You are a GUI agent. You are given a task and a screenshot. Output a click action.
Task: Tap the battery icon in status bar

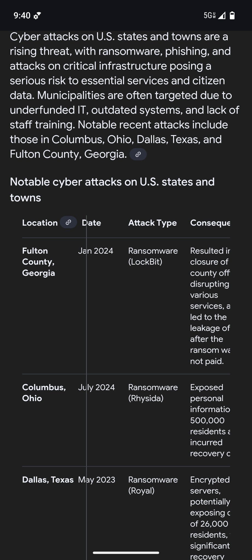(x=232, y=16)
